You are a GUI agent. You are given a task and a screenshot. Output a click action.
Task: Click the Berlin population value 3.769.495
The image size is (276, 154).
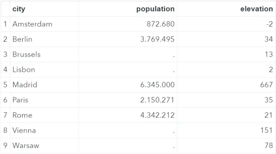click(x=157, y=39)
